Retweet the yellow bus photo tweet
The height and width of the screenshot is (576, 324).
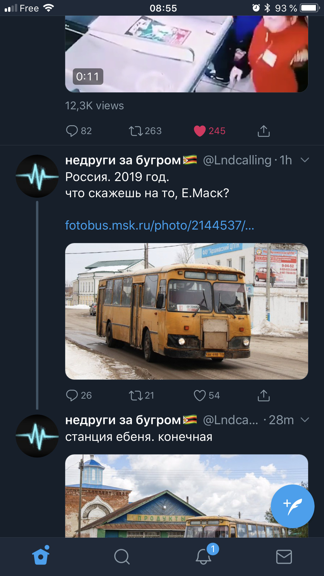136,395
